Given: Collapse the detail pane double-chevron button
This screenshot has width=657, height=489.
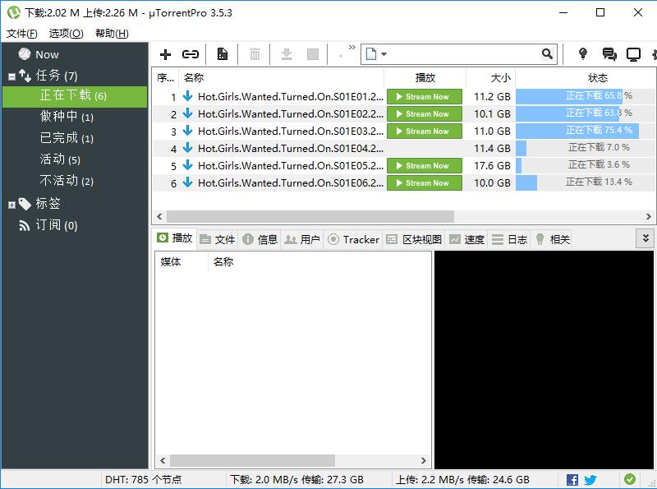Looking at the screenshot, I should click(x=646, y=238).
